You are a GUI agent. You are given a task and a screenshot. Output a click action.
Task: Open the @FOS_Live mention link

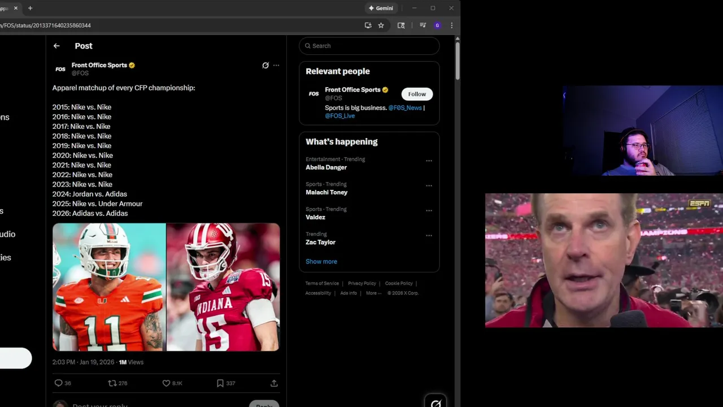pyautogui.click(x=339, y=115)
